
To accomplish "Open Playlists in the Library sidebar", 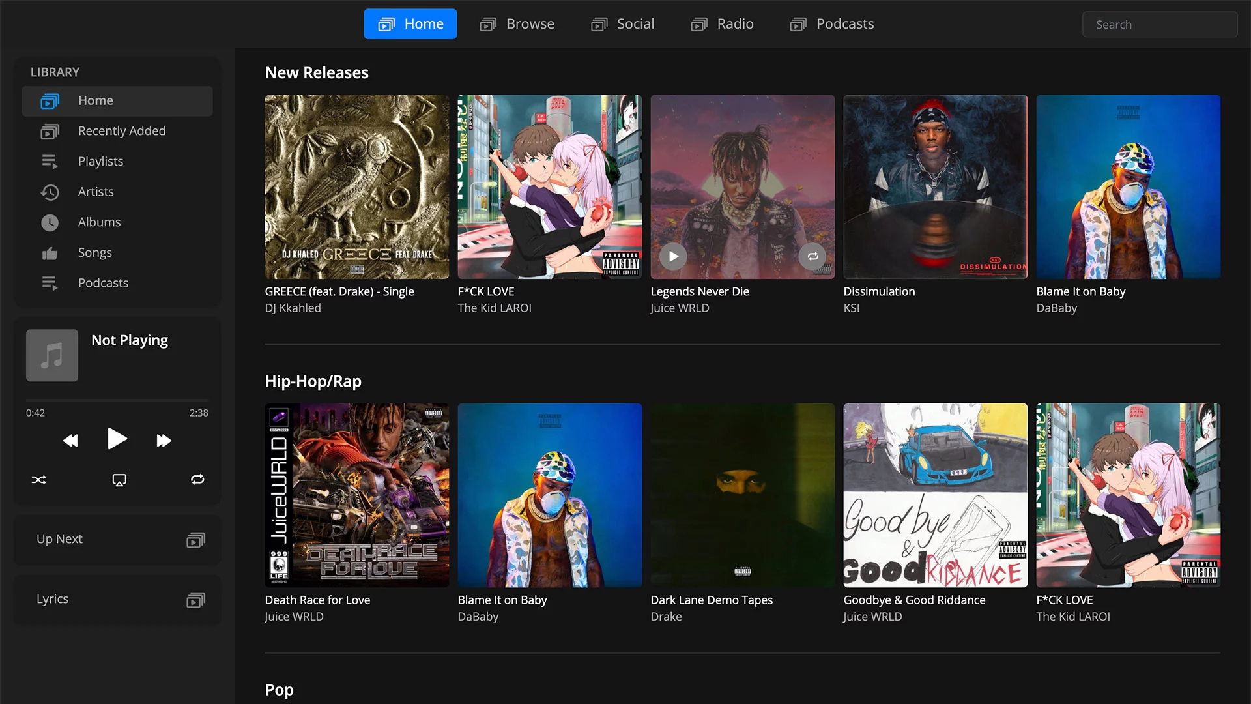I will click(x=117, y=162).
